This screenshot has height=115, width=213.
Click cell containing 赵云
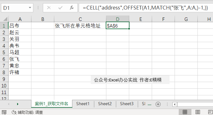point(20,32)
